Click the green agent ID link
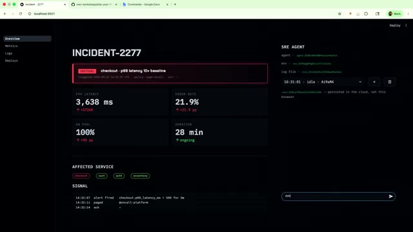The image size is (413, 232). pos(317,55)
